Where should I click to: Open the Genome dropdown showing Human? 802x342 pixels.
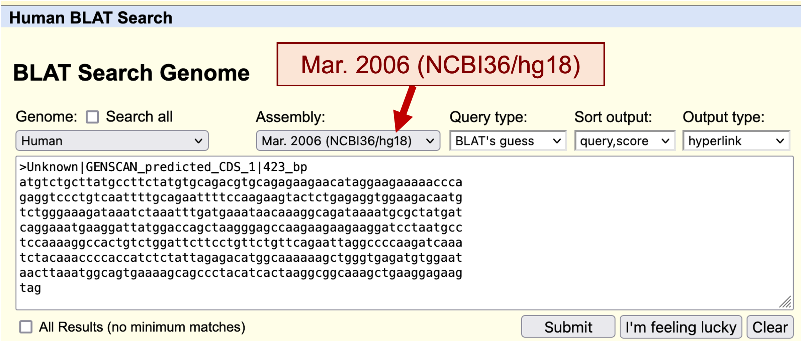tap(112, 141)
